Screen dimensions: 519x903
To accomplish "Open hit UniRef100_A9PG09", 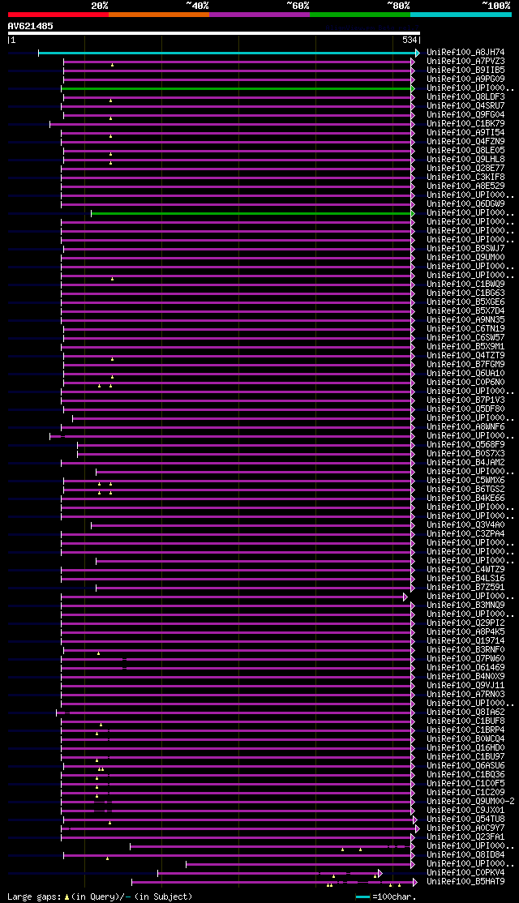I will pos(466,79).
